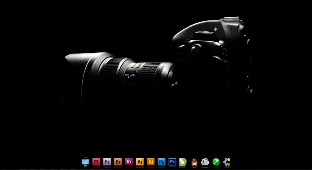Launch the green round pen icon
This screenshot has height=170, width=312.
click(x=216, y=162)
